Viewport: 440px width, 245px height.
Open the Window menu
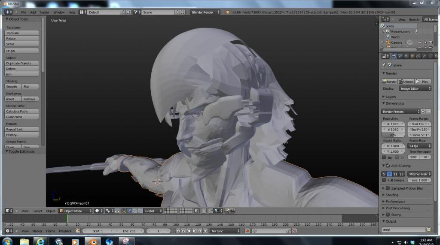pos(59,12)
